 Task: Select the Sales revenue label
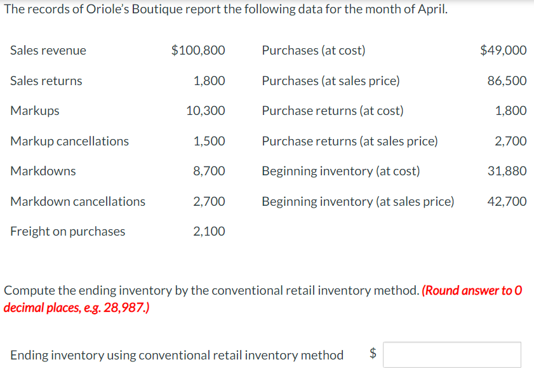click(48, 50)
